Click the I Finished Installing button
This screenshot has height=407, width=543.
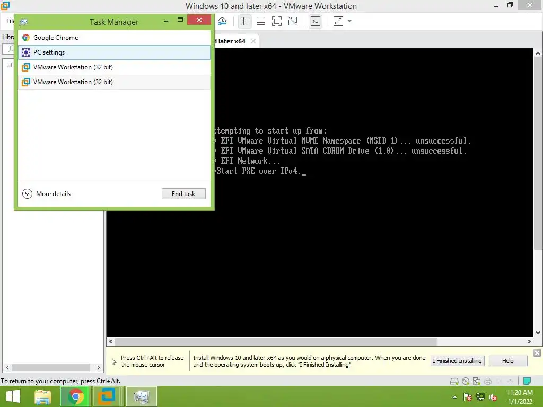(x=457, y=361)
